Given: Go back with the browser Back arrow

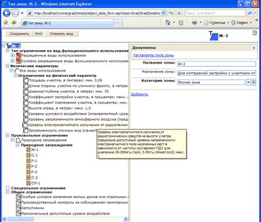Looking at the screenshot, I should coord(6,13).
